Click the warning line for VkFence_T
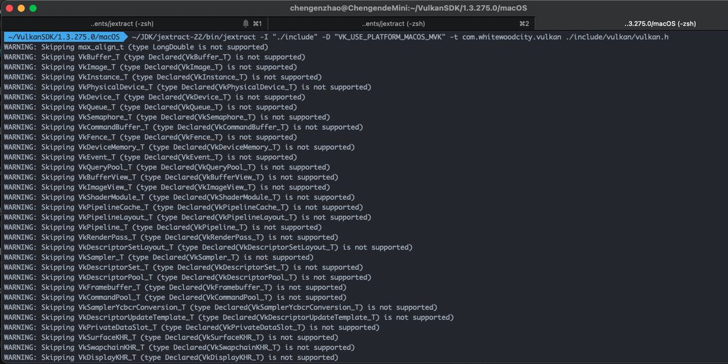The image size is (728, 364). coord(150,137)
